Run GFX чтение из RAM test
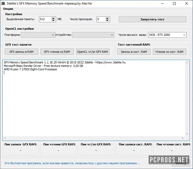The height and width of the screenshot is (169, 193). (57, 52)
